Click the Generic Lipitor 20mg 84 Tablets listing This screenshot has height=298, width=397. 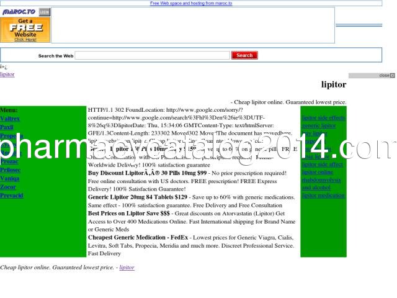tap(138, 197)
